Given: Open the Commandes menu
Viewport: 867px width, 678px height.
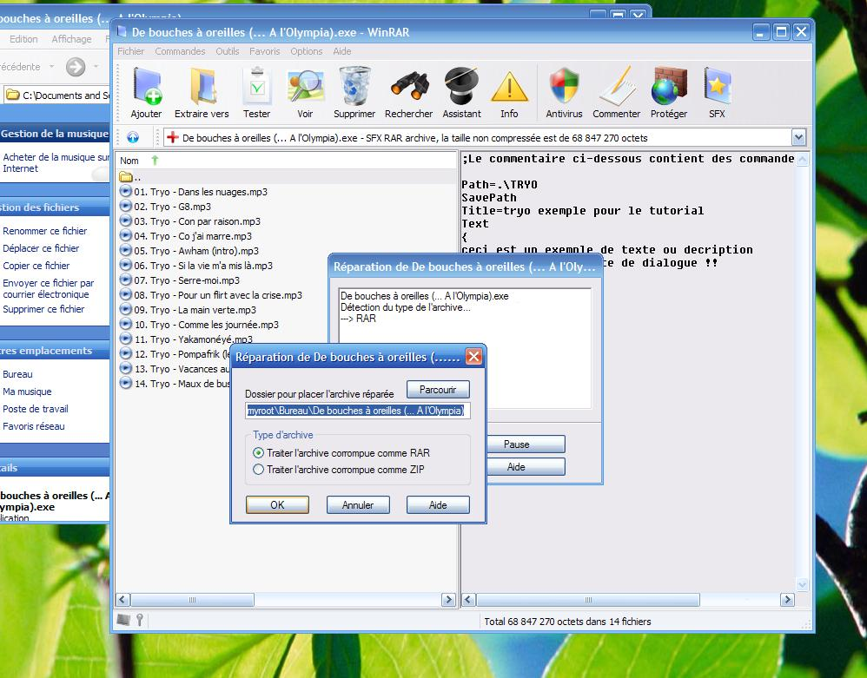Looking at the screenshot, I should pos(180,51).
